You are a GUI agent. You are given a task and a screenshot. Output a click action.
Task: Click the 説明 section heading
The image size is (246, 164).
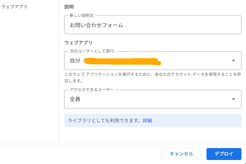click(x=69, y=7)
